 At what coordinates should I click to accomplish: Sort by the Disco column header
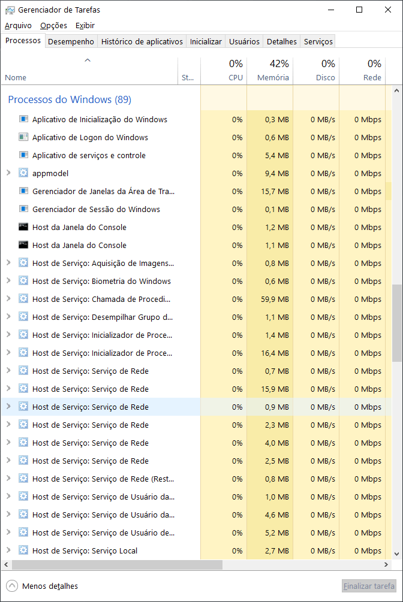coord(316,71)
